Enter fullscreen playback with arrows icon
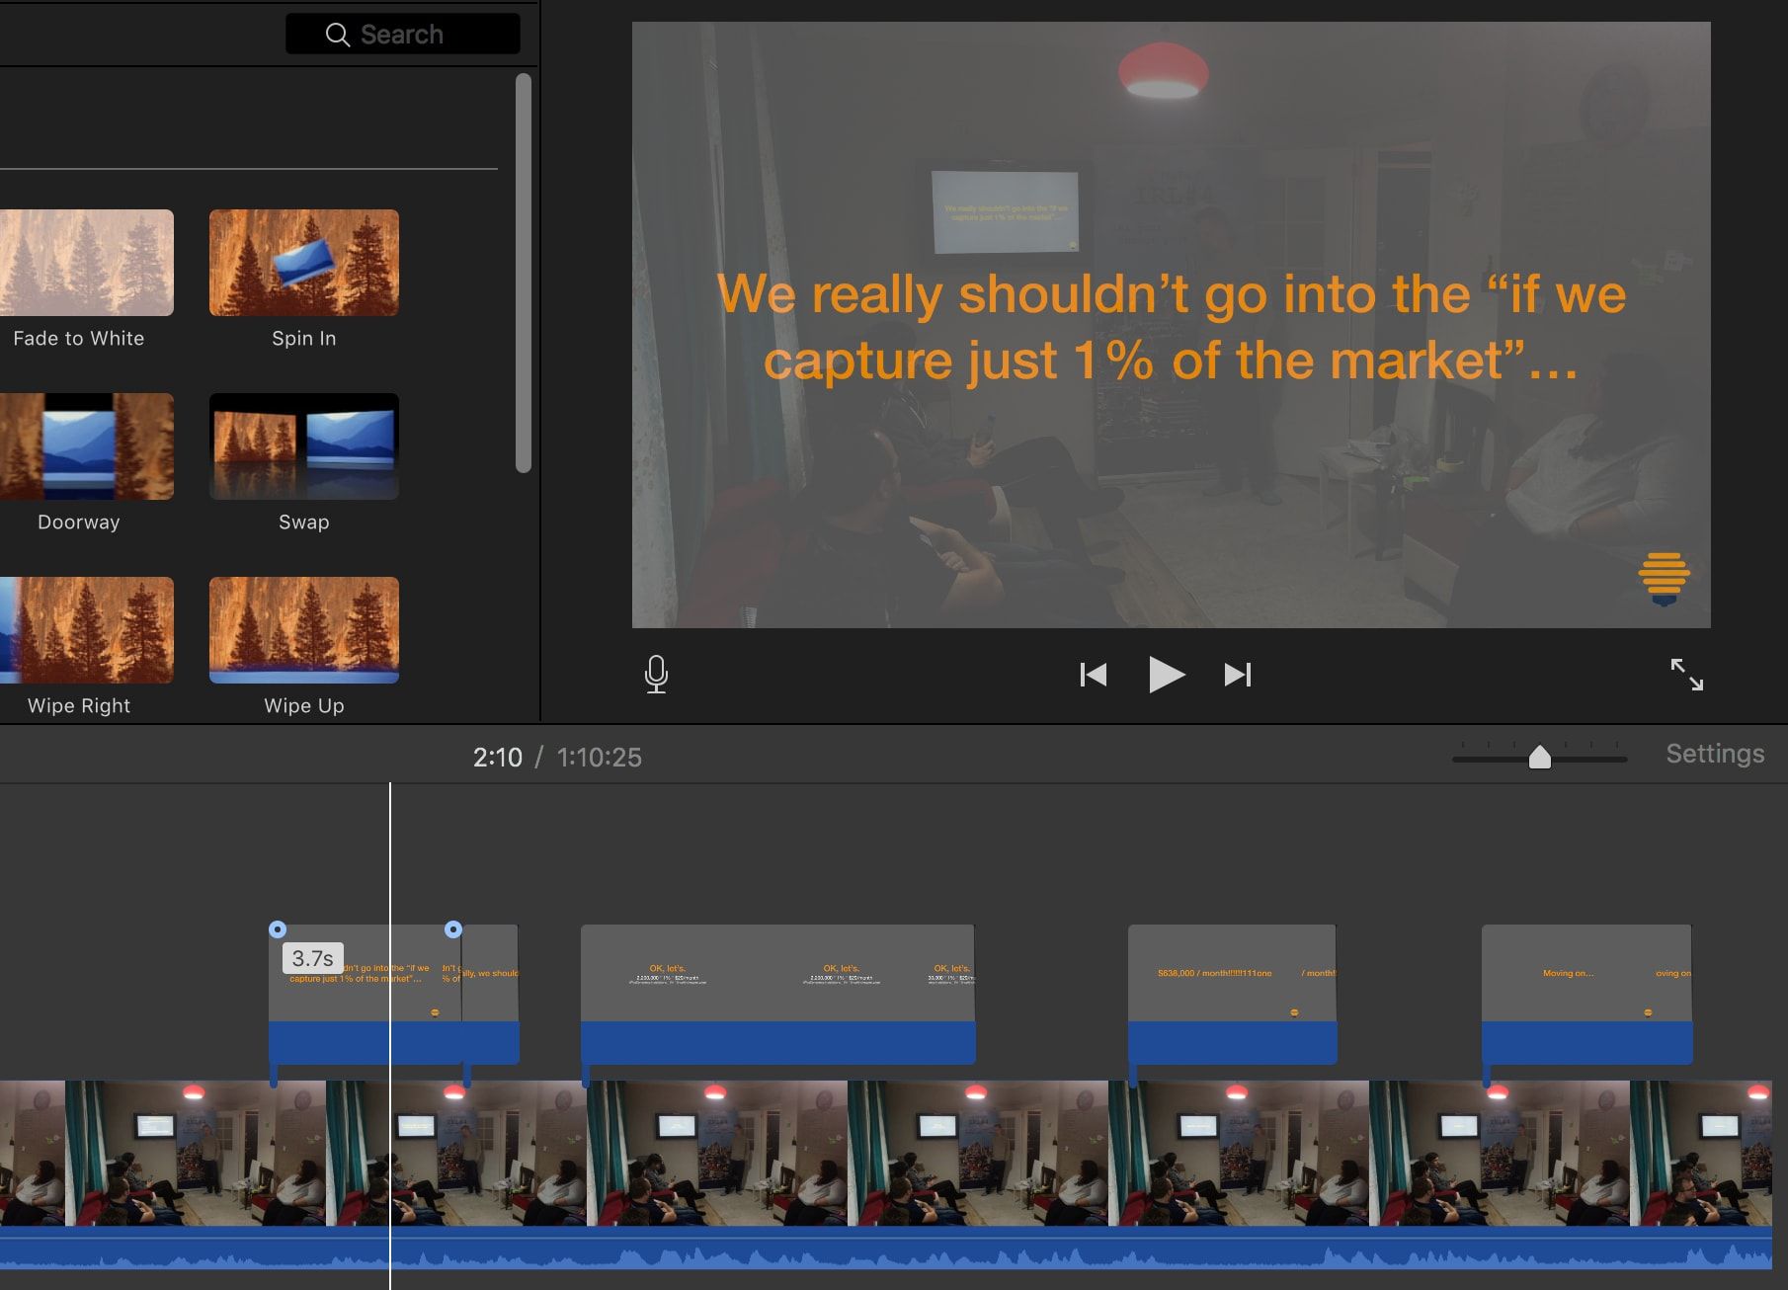The width and height of the screenshot is (1788, 1290). (1686, 675)
